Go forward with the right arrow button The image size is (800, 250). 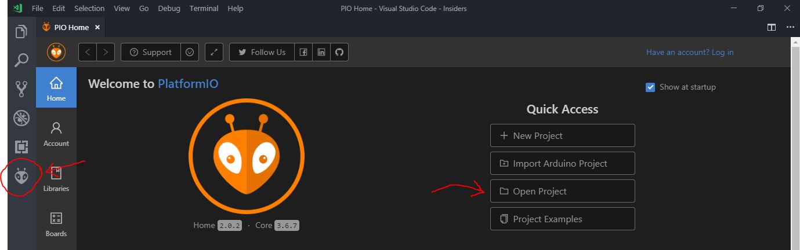106,52
